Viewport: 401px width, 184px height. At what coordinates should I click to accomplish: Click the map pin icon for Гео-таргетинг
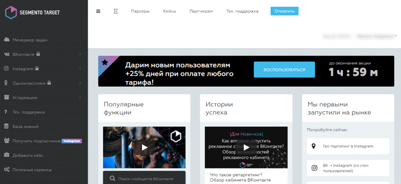click(314, 146)
